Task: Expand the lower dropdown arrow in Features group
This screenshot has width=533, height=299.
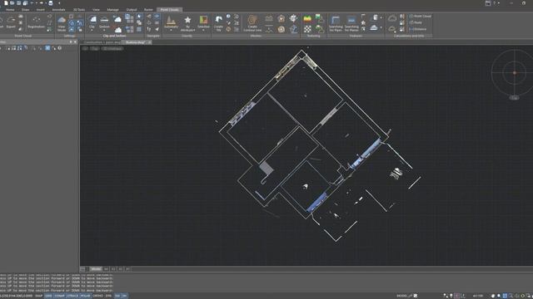Action: (x=381, y=27)
